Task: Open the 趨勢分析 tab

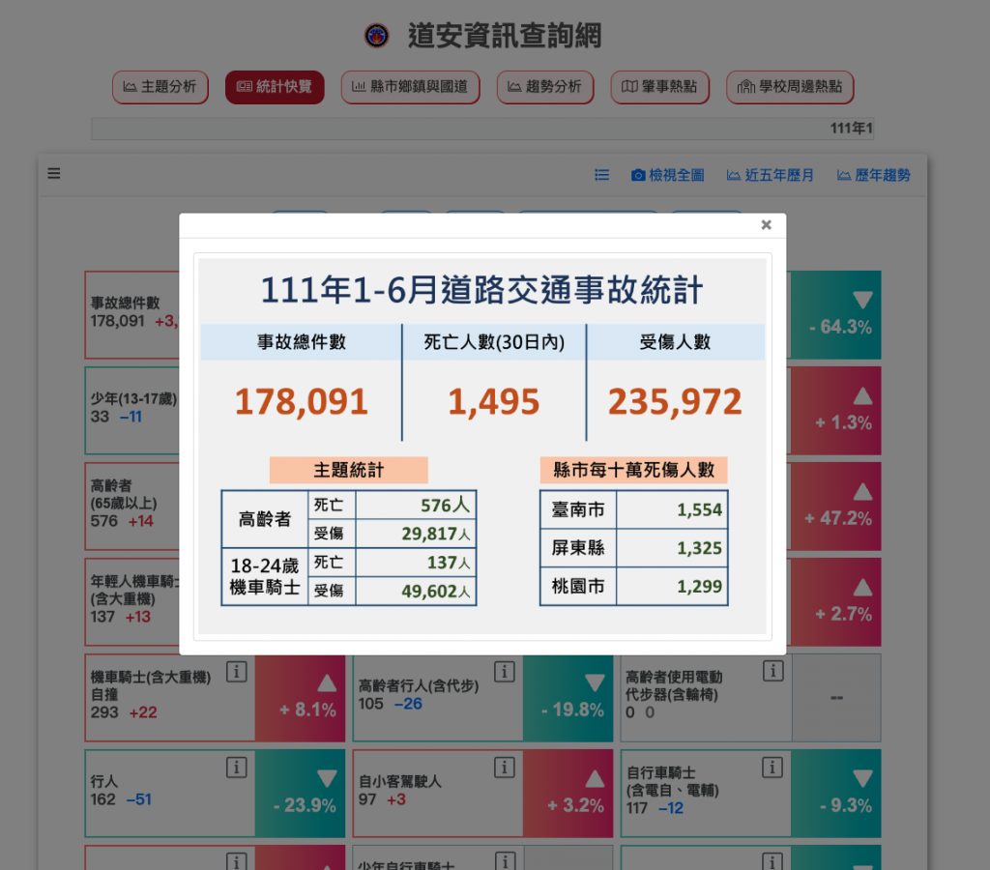Action: point(545,86)
